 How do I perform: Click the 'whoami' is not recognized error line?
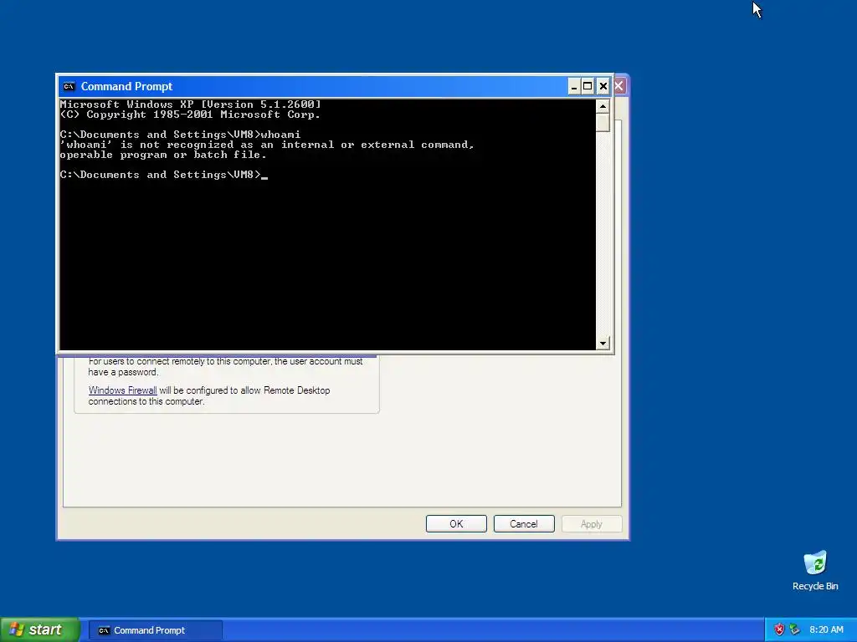pos(267,145)
